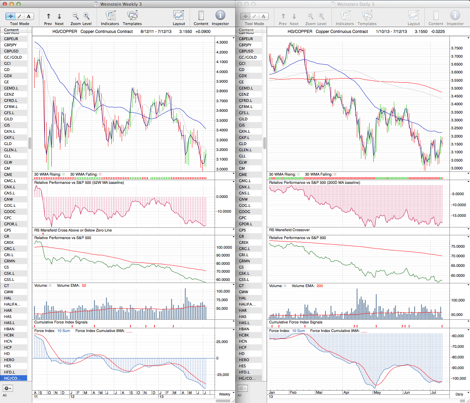Select GOOG in Daily window symbol list
Image resolution: width=470 pixels, height=403 pixels.
[x=244, y=212]
